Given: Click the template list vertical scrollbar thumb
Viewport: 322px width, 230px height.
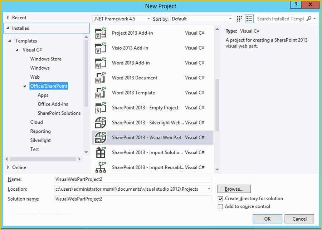Looking at the screenshot, I should [x=217, y=105].
